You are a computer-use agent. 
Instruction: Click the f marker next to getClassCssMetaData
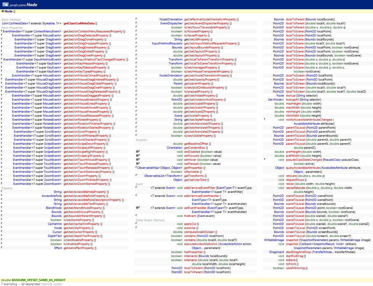[x=1, y=23]
